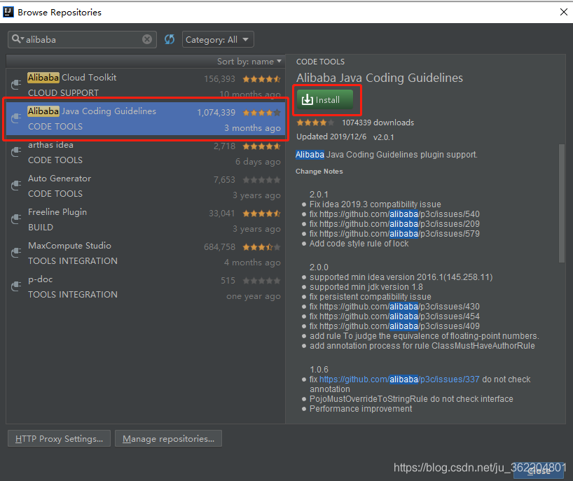This screenshot has height=481, width=573.
Task: Click the Alibaba Java Coding Guidelines title
Action: [380, 78]
